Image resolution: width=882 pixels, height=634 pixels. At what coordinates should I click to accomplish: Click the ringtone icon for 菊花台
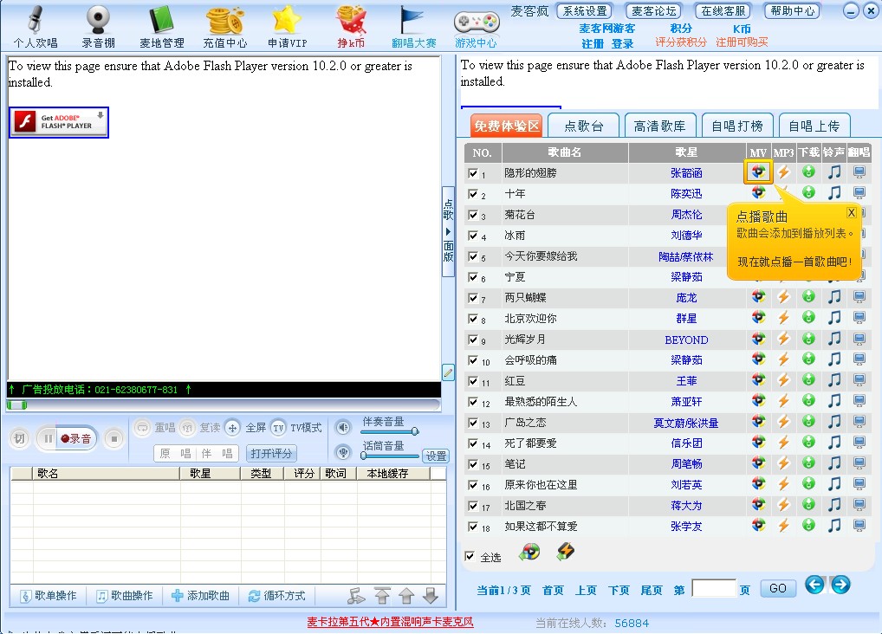coord(833,214)
